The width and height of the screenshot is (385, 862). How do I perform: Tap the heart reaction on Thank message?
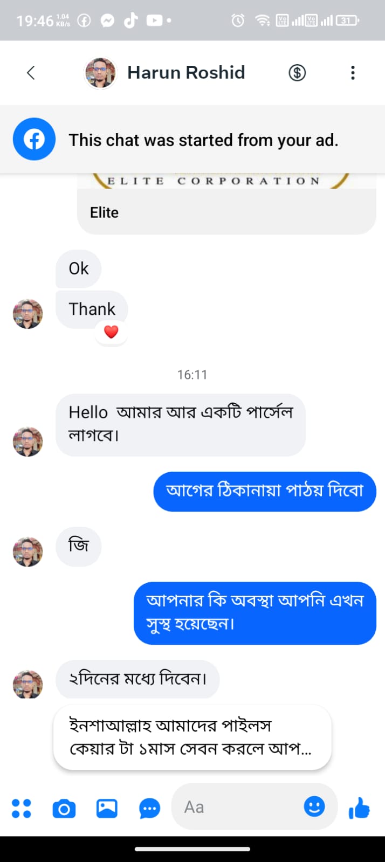pyautogui.click(x=111, y=332)
